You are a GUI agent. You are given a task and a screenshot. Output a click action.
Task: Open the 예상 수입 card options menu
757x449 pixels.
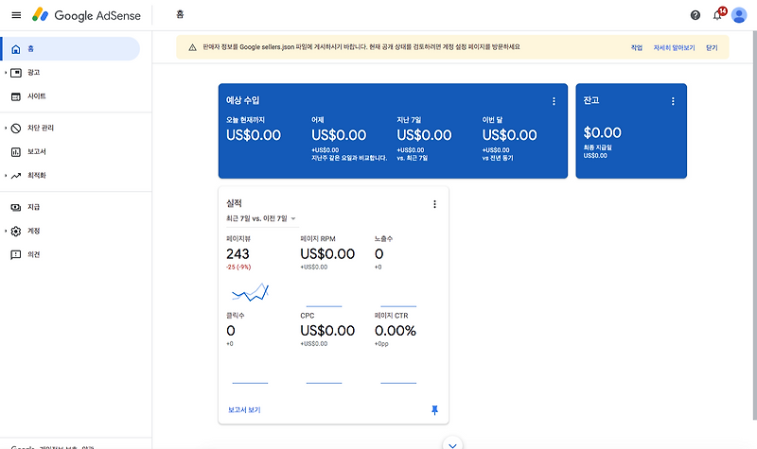554,101
